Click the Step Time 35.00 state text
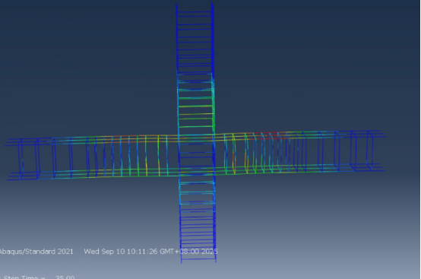Image resolution: width=421 pixels, height=279 pixels. (37, 277)
